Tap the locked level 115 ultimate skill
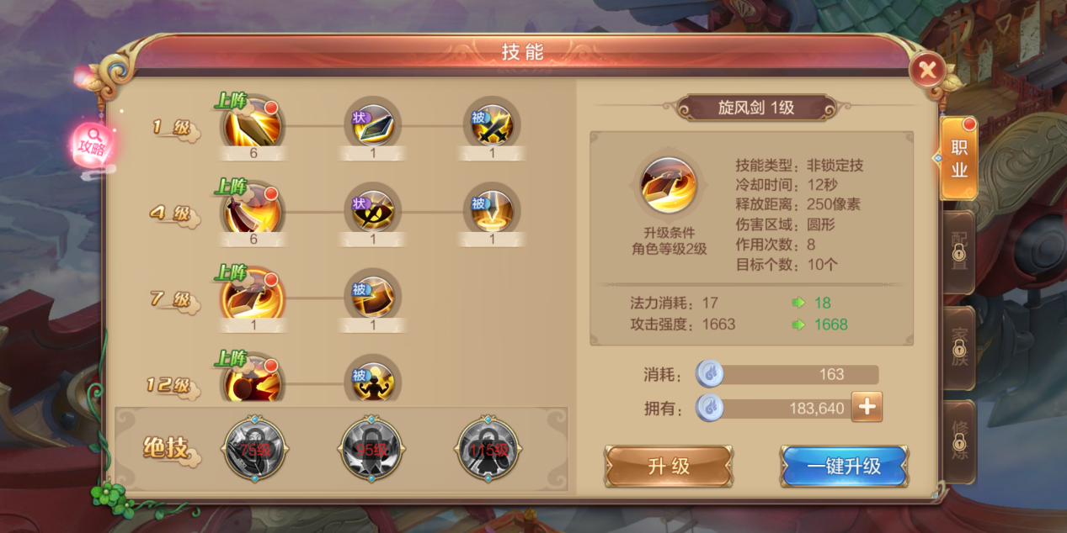Viewport: 1067px width, 533px height. [x=488, y=449]
